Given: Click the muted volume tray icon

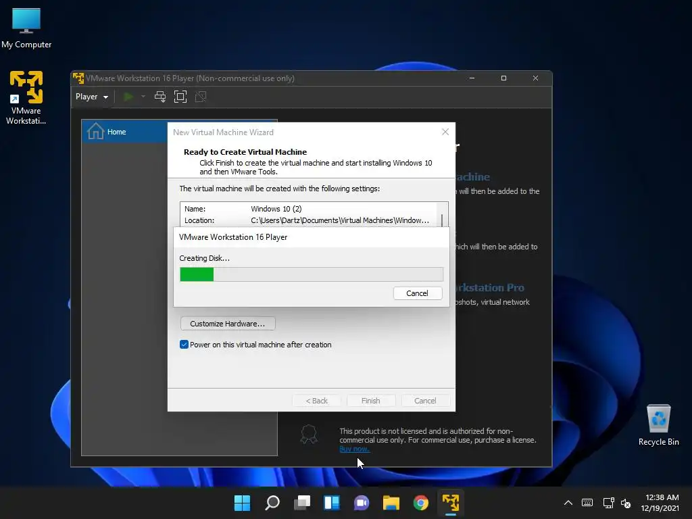Looking at the screenshot, I should click(x=626, y=503).
